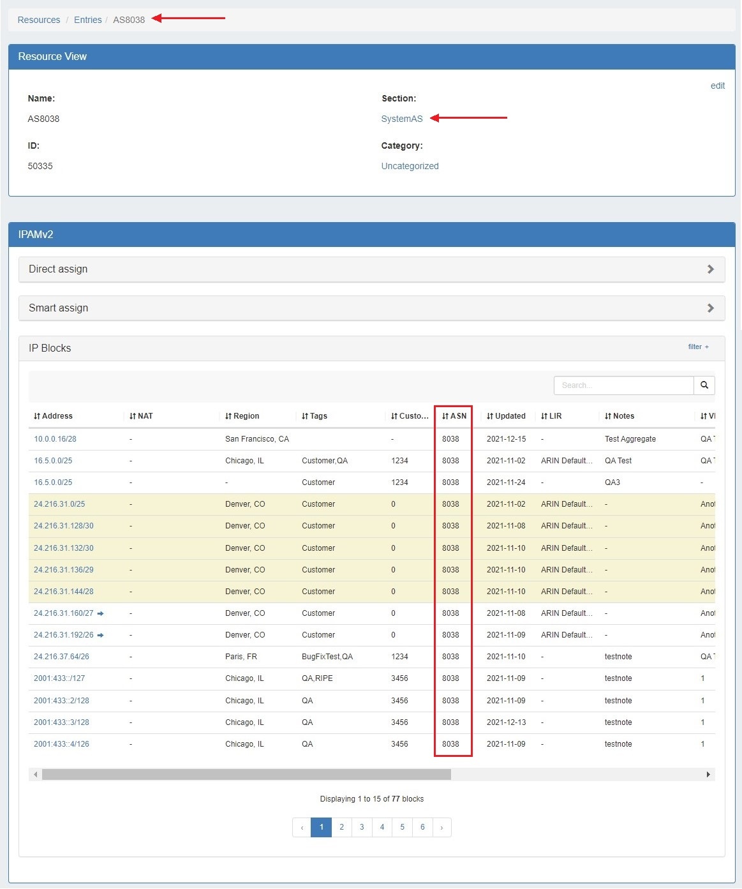The height and width of the screenshot is (889, 742).
Task: Expand the Direct assign section
Action: pos(371,269)
